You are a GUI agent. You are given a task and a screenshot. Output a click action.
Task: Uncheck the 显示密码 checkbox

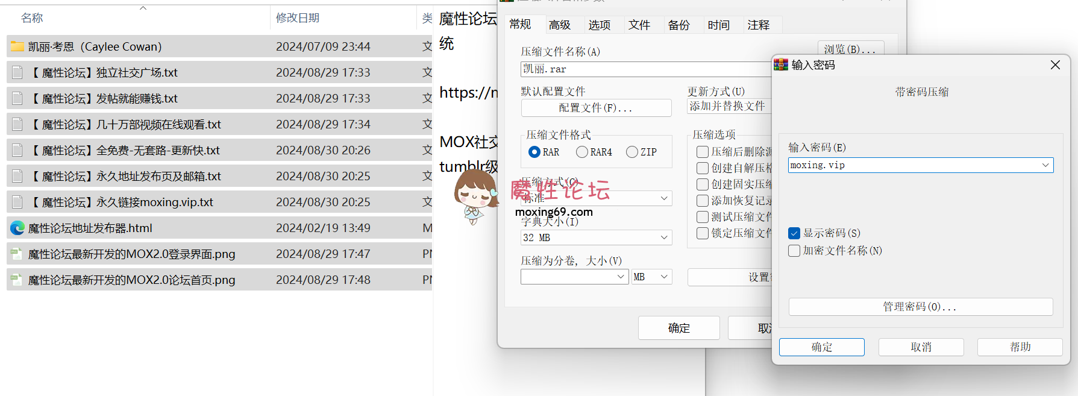[x=794, y=233]
